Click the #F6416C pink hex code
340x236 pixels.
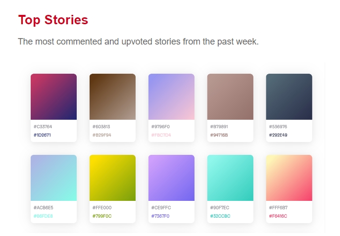278,216
